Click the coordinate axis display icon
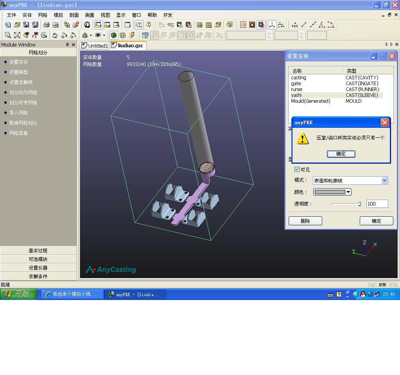 tap(272, 25)
